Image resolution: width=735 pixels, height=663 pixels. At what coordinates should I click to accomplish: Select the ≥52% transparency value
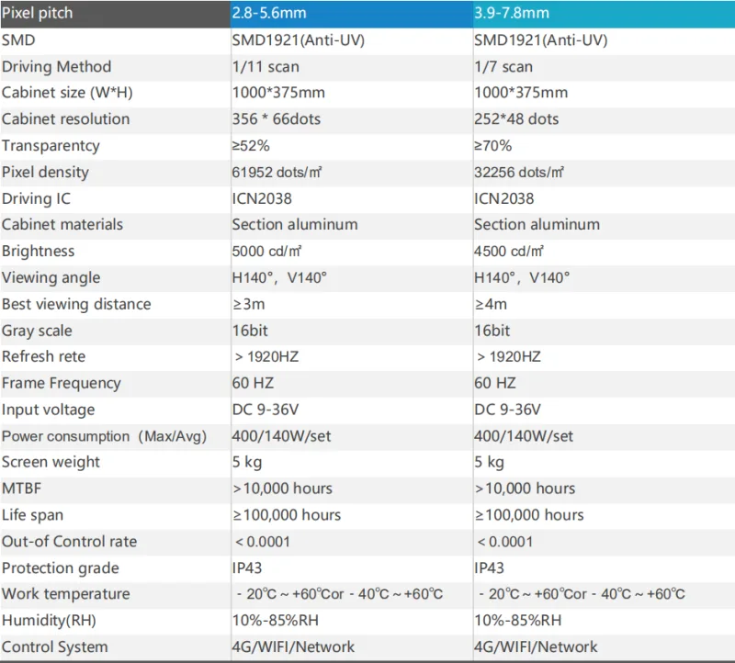click(x=251, y=146)
